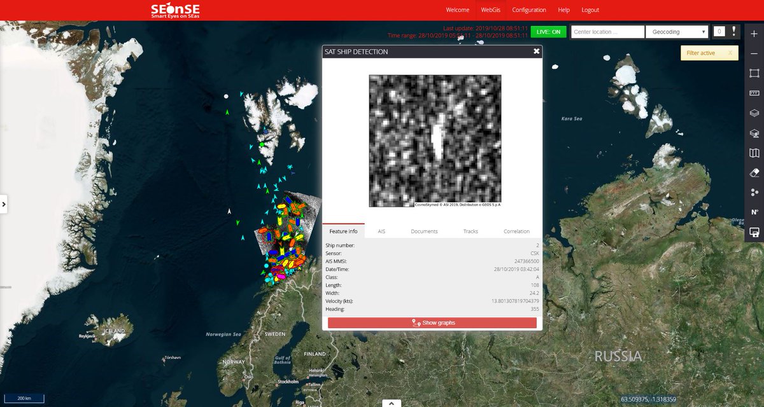This screenshot has width=764, height=407.
Task: Zoom out with the minus tool
Action: click(754, 54)
